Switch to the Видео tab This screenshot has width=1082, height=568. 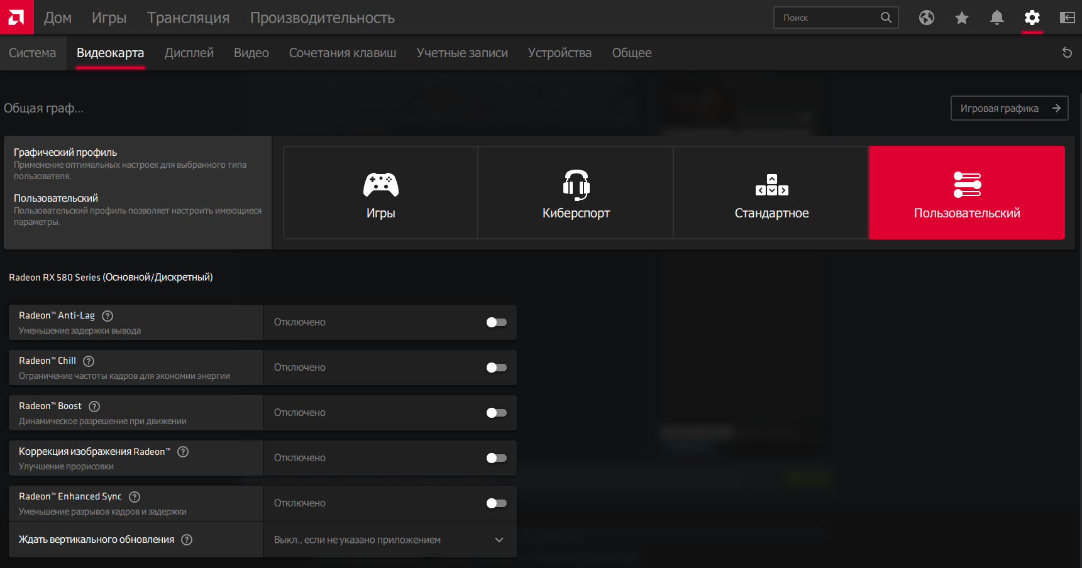pyautogui.click(x=251, y=53)
